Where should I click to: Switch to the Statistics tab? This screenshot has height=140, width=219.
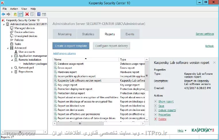88,34
